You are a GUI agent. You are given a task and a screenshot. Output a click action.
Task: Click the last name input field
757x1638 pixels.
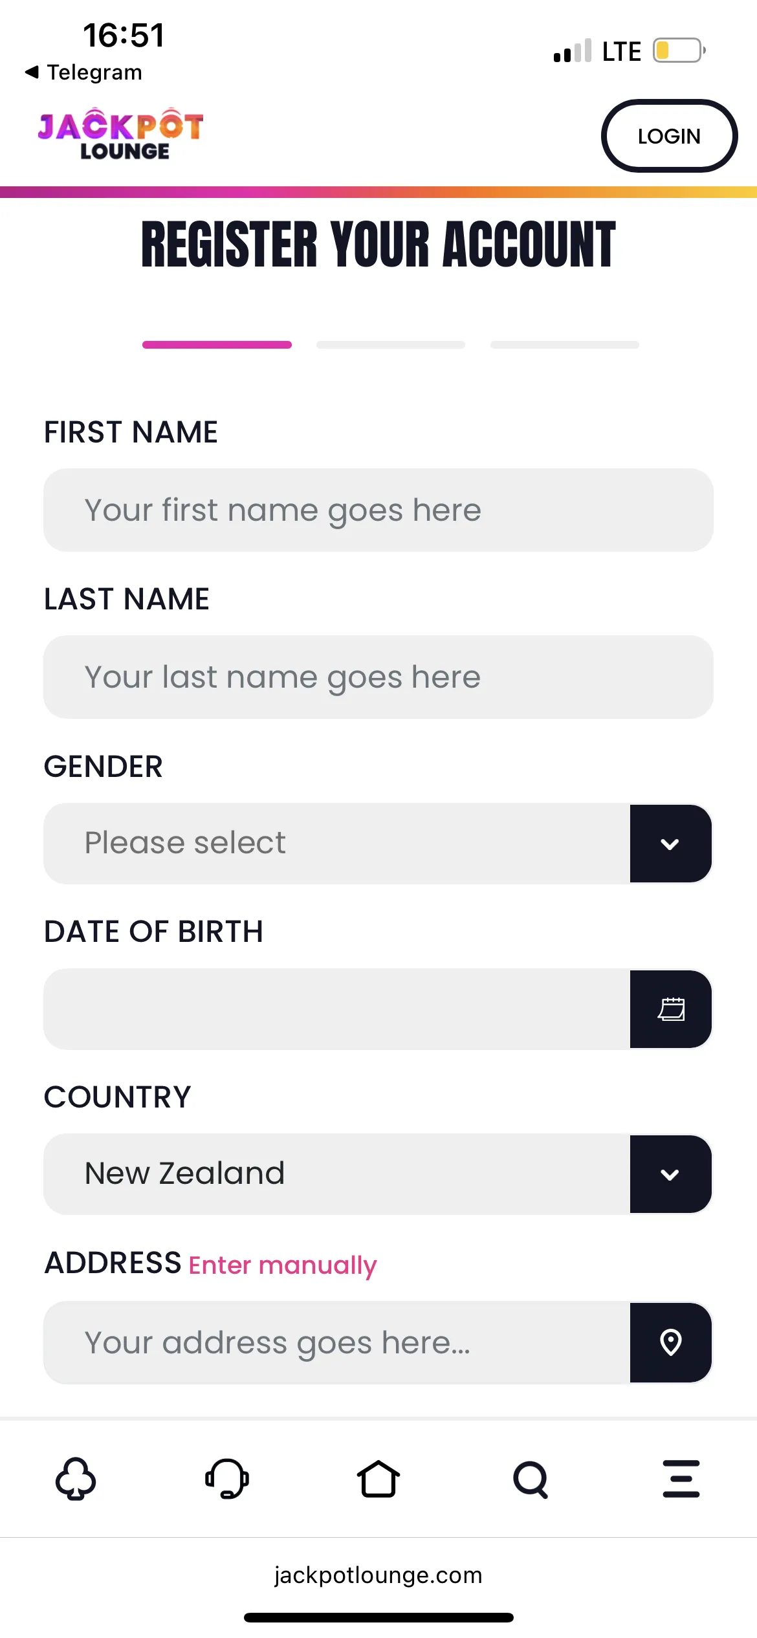(x=378, y=677)
